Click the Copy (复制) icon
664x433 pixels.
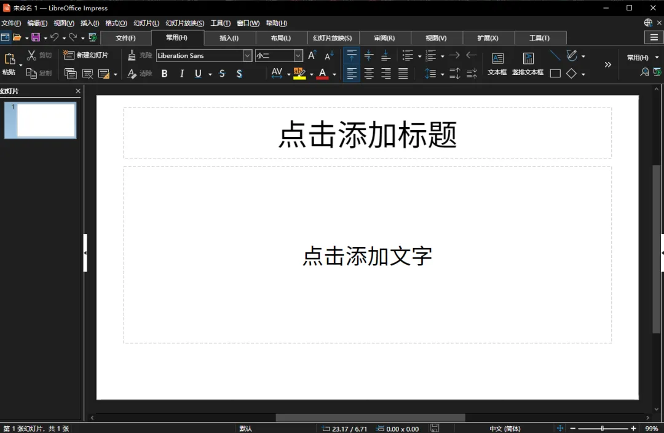31,73
